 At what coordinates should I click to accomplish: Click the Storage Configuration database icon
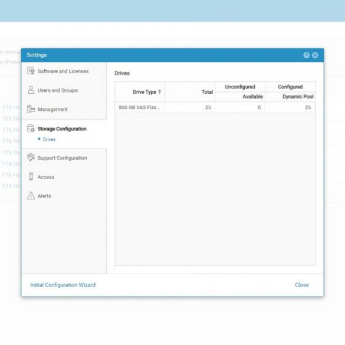31,129
